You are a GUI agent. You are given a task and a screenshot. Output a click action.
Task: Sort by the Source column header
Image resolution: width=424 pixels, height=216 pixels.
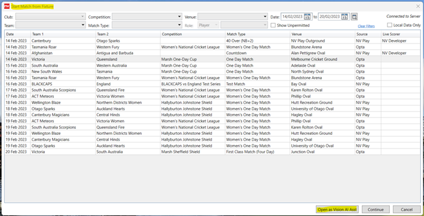(x=368, y=34)
